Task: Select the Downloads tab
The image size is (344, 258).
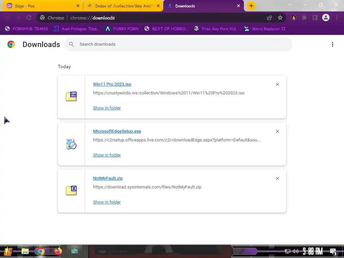Action: [204, 6]
